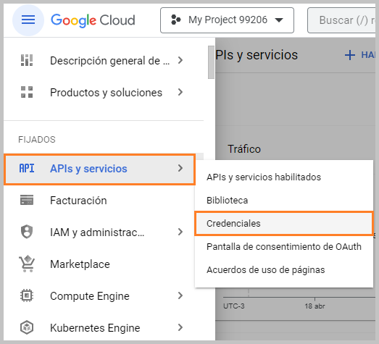Click the Compute Engine chip icon

coord(27,295)
